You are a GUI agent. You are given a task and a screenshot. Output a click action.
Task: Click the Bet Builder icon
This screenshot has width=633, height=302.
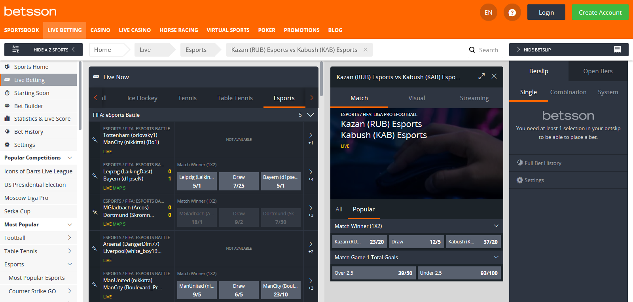coord(7,106)
